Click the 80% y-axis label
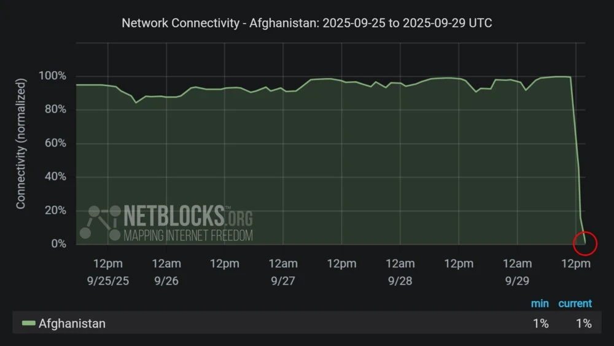The height and width of the screenshot is (346, 614). (x=55, y=110)
